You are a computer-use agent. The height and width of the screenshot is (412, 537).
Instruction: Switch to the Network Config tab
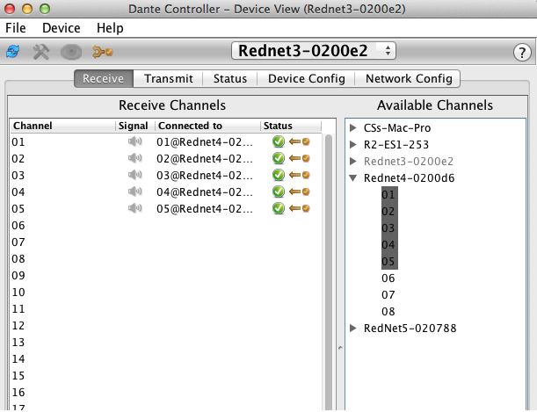click(409, 78)
